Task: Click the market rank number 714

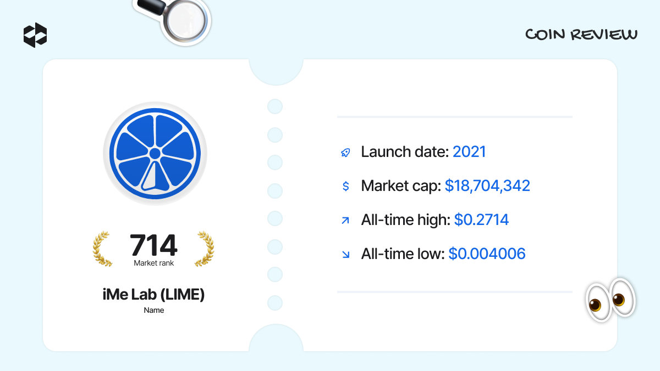Action: pos(153,245)
